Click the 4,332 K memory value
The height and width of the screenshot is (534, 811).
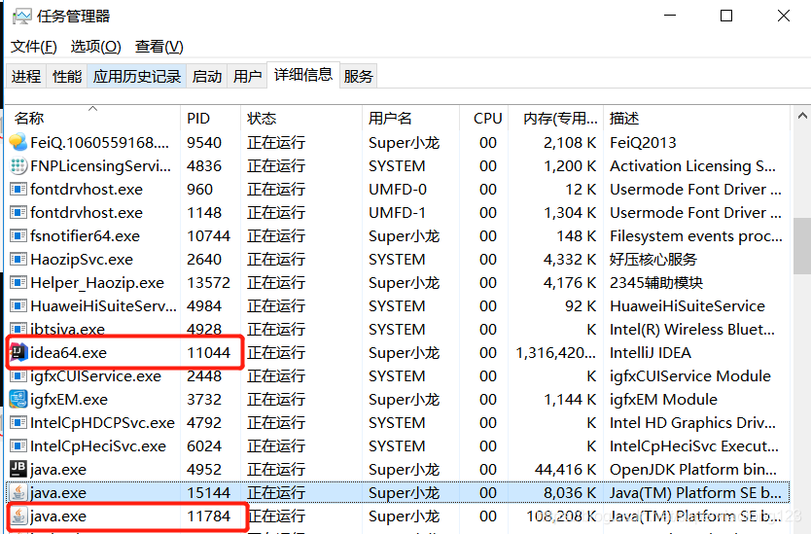click(x=570, y=260)
